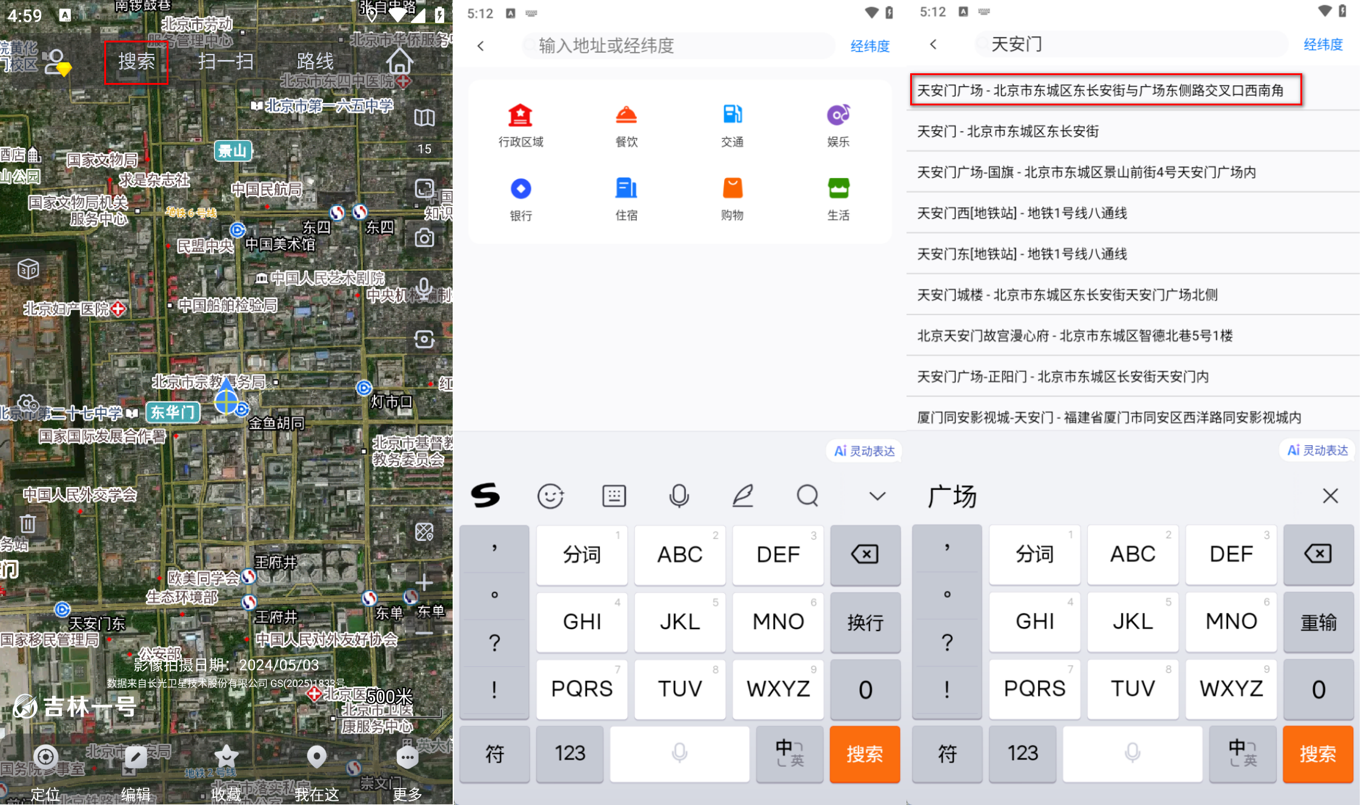Open the emoji smiley keyboard panel
This screenshot has height=805, width=1361.
tap(550, 496)
